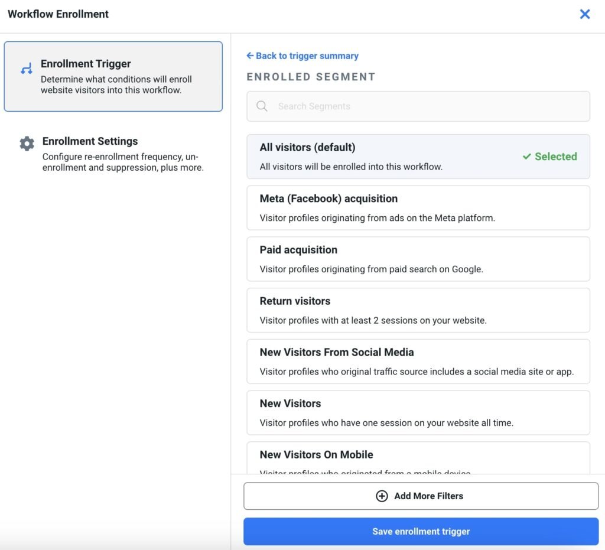
Task: Click the magnifying glass search icon
Action: click(262, 106)
